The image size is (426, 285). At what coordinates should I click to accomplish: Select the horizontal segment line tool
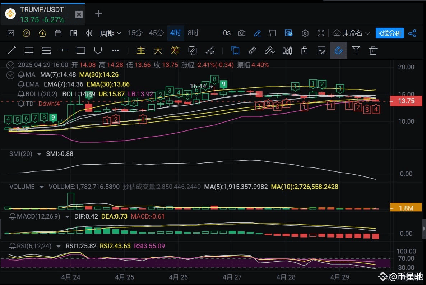[x=64, y=50]
